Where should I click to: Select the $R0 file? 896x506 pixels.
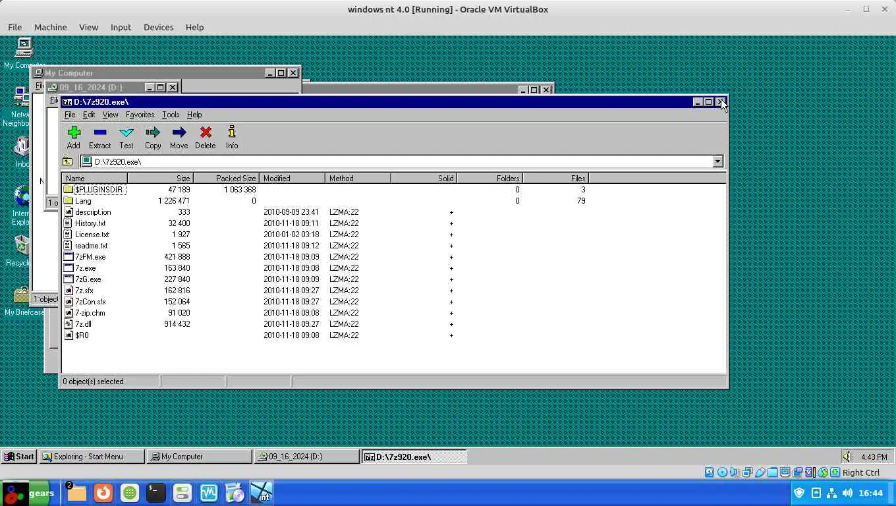(82, 335)
